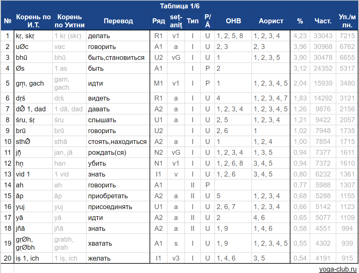Click the 'iṣ 1, ich' root cell

tap(33, 258)
